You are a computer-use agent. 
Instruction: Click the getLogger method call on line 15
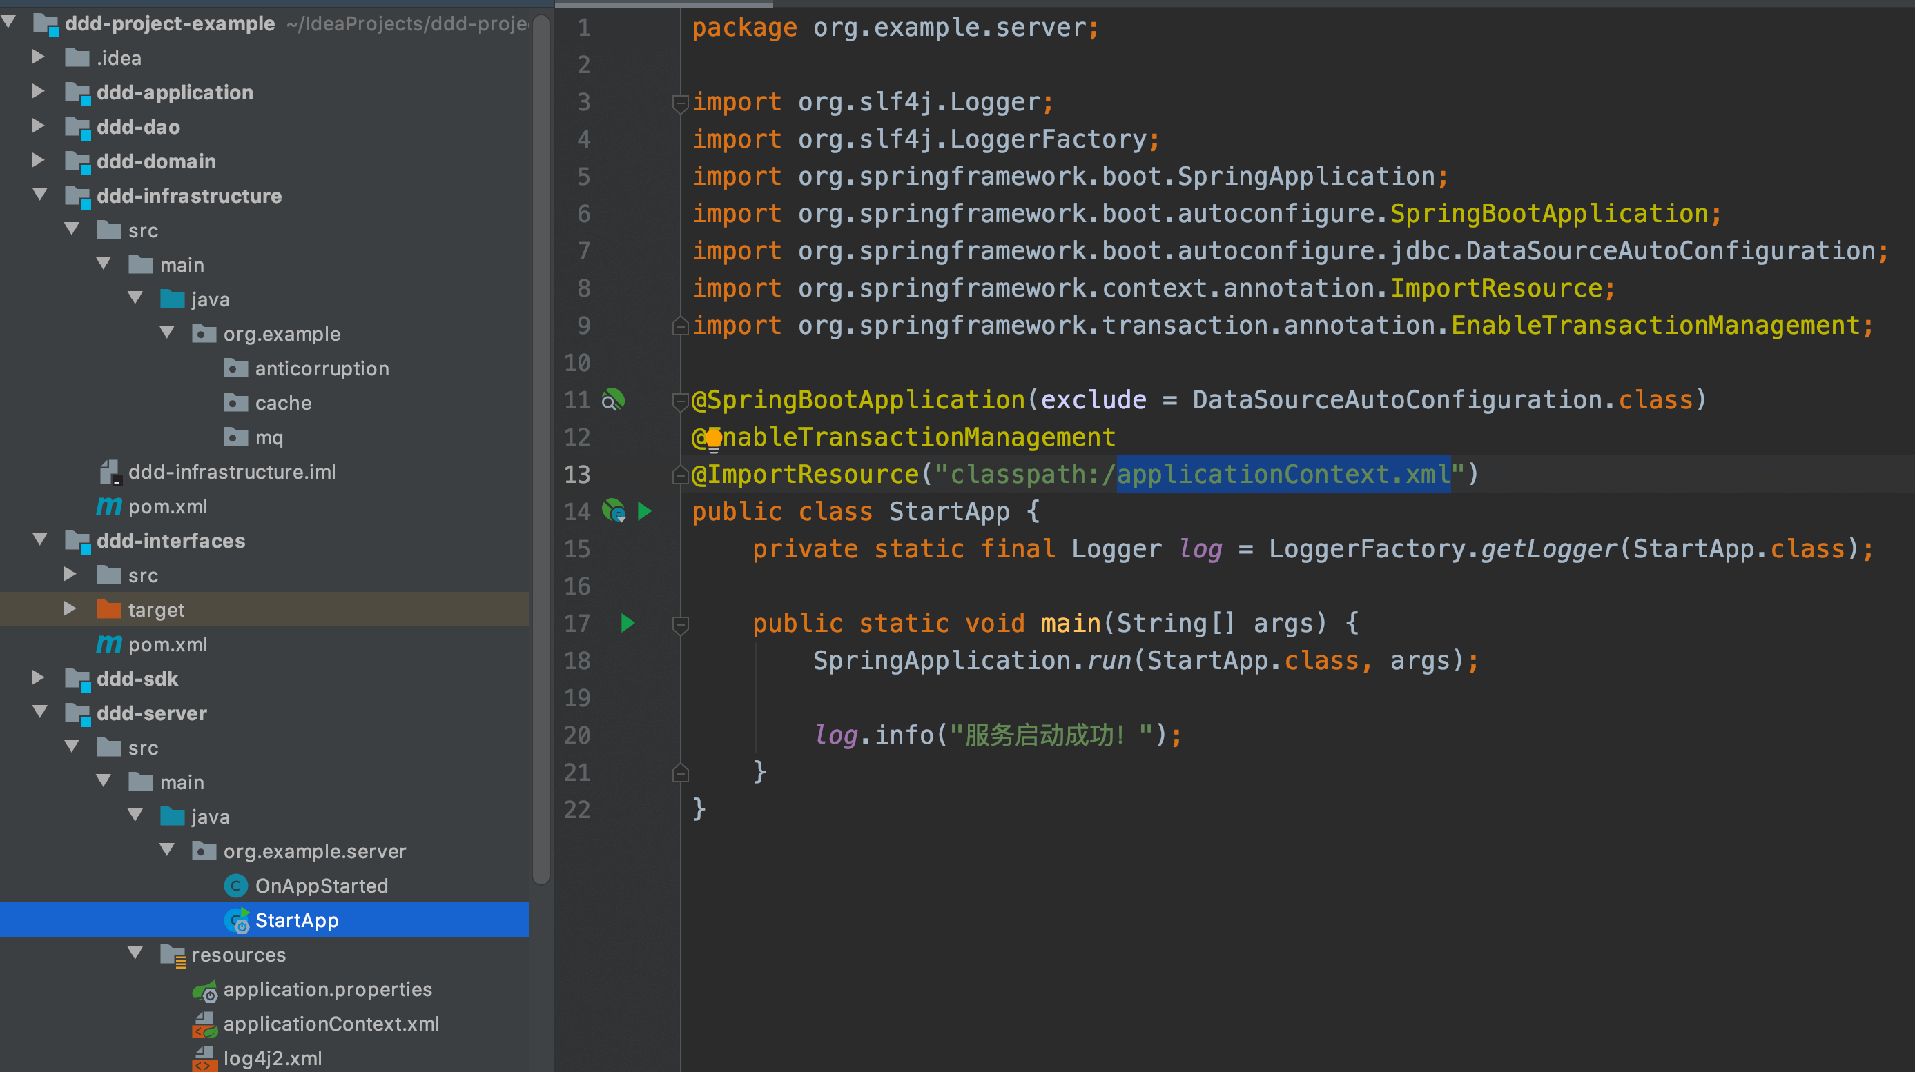click(1548, 549)
